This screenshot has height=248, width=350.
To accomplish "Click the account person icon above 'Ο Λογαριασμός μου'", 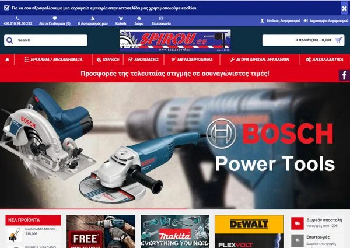I will [x=93, y=18].
